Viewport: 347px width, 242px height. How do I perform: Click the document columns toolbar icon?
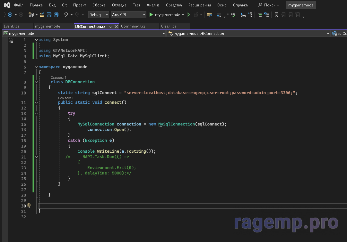click(x=250, y=15)
